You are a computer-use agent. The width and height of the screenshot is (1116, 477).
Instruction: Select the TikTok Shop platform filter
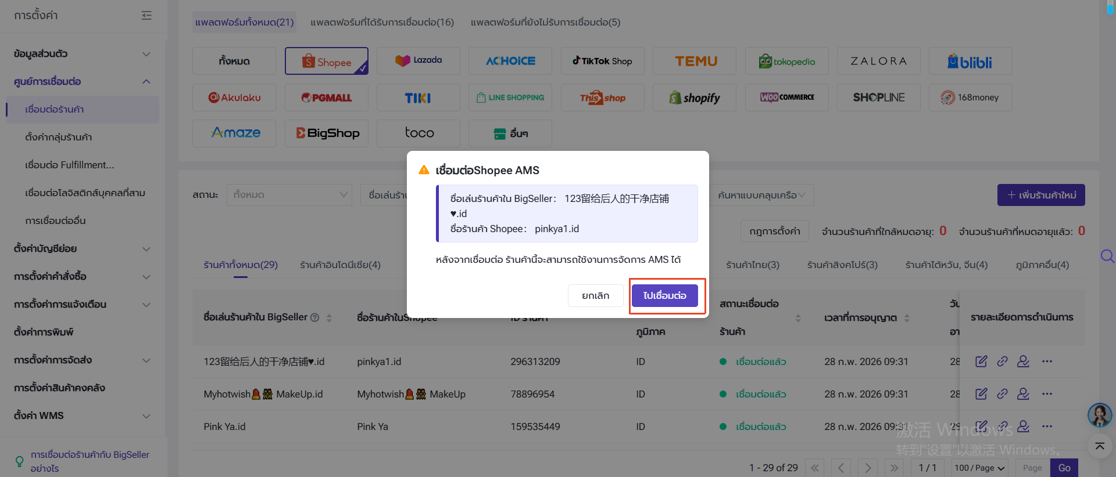pos(603,61)
